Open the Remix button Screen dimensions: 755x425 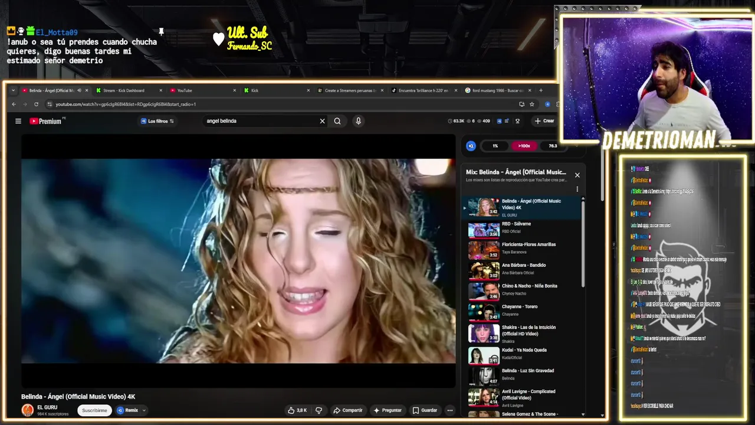click(x=127, y=410)
